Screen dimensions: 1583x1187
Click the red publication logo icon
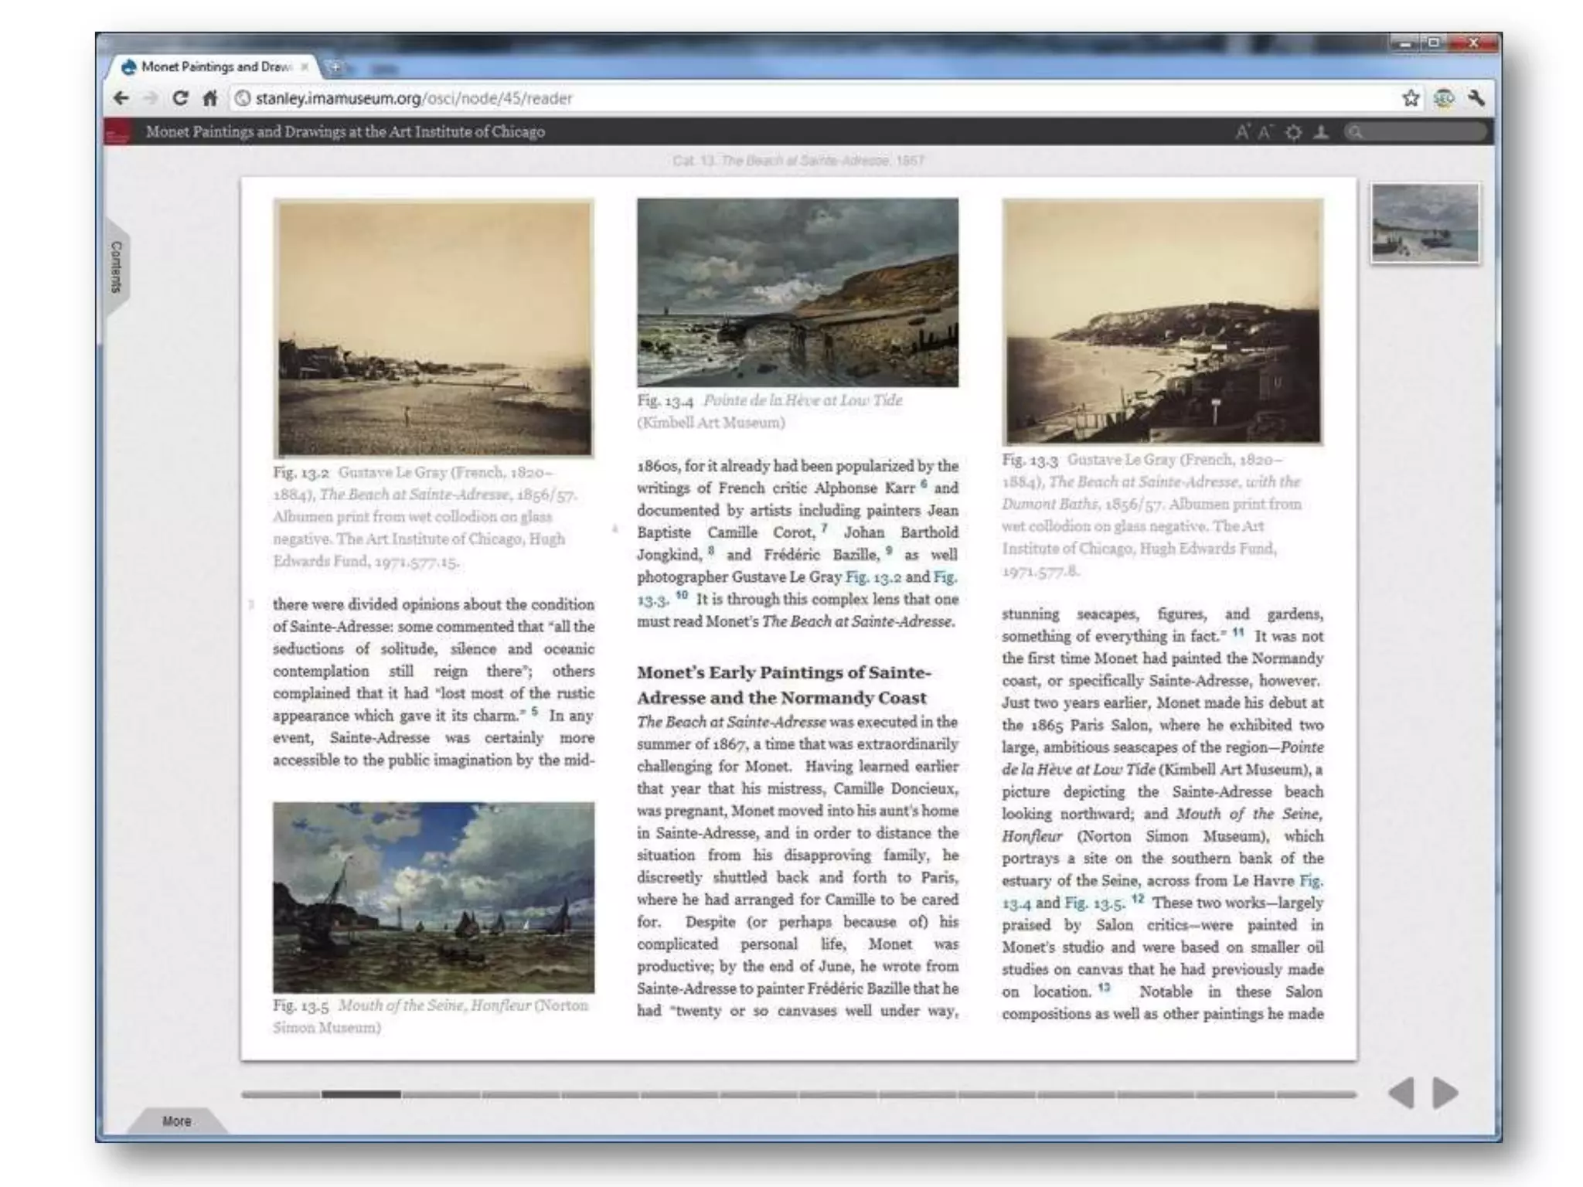(x=117, y=131)
